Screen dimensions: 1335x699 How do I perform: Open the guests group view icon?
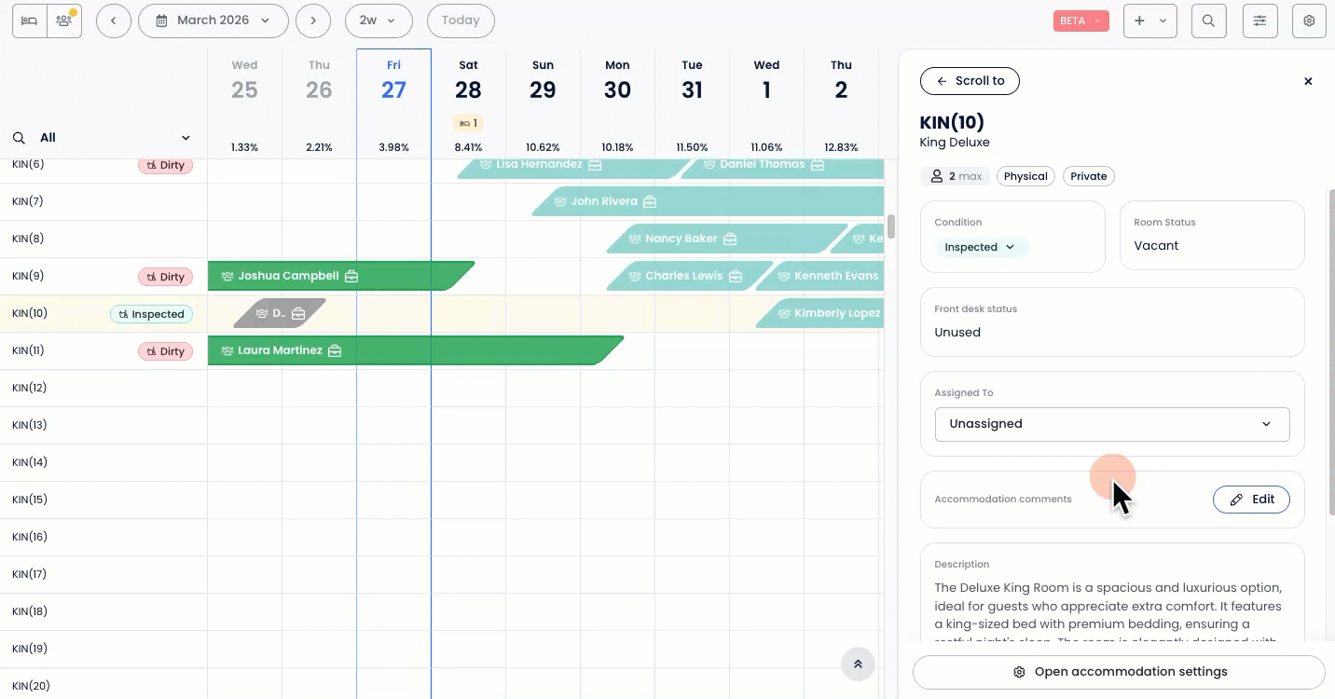(64, 21)
